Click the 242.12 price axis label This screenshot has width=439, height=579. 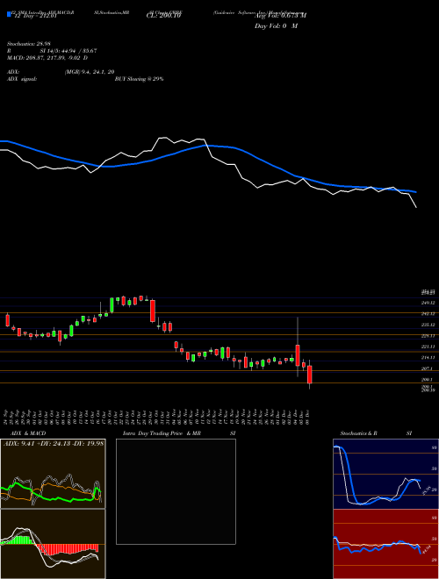click(x=430, y=313)
